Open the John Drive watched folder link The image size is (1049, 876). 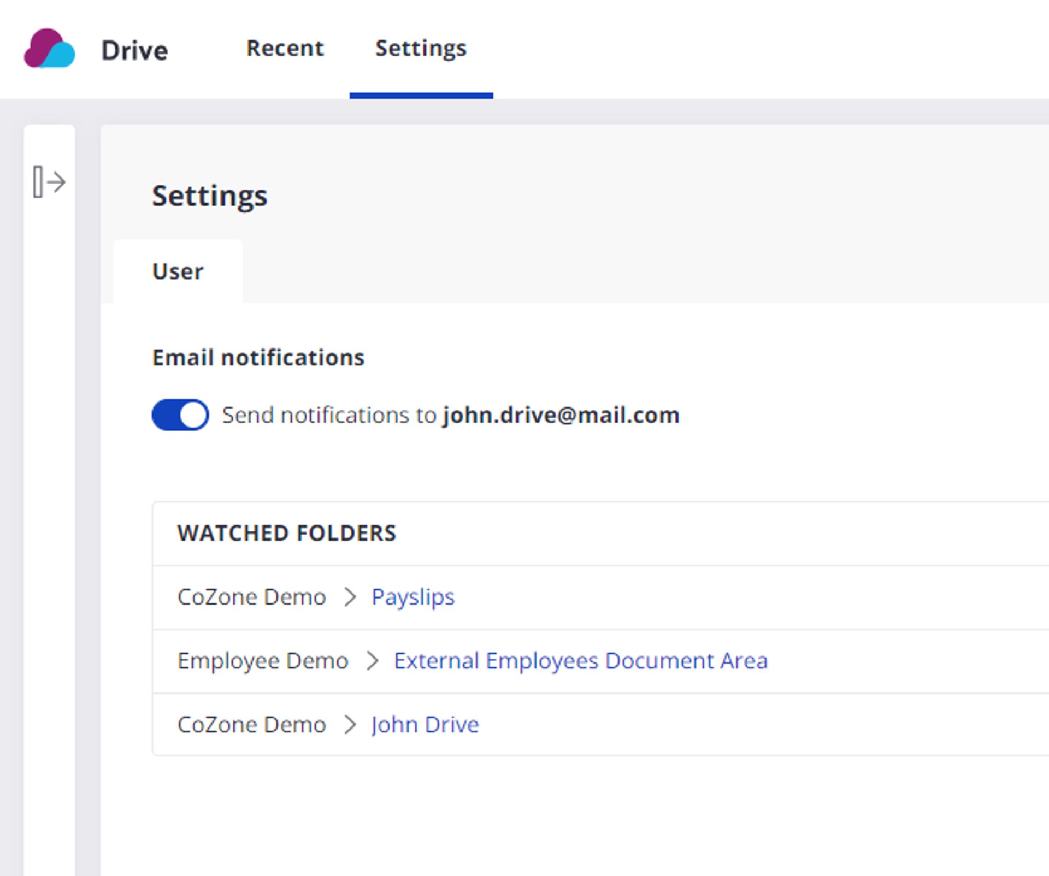click(425, 725)
